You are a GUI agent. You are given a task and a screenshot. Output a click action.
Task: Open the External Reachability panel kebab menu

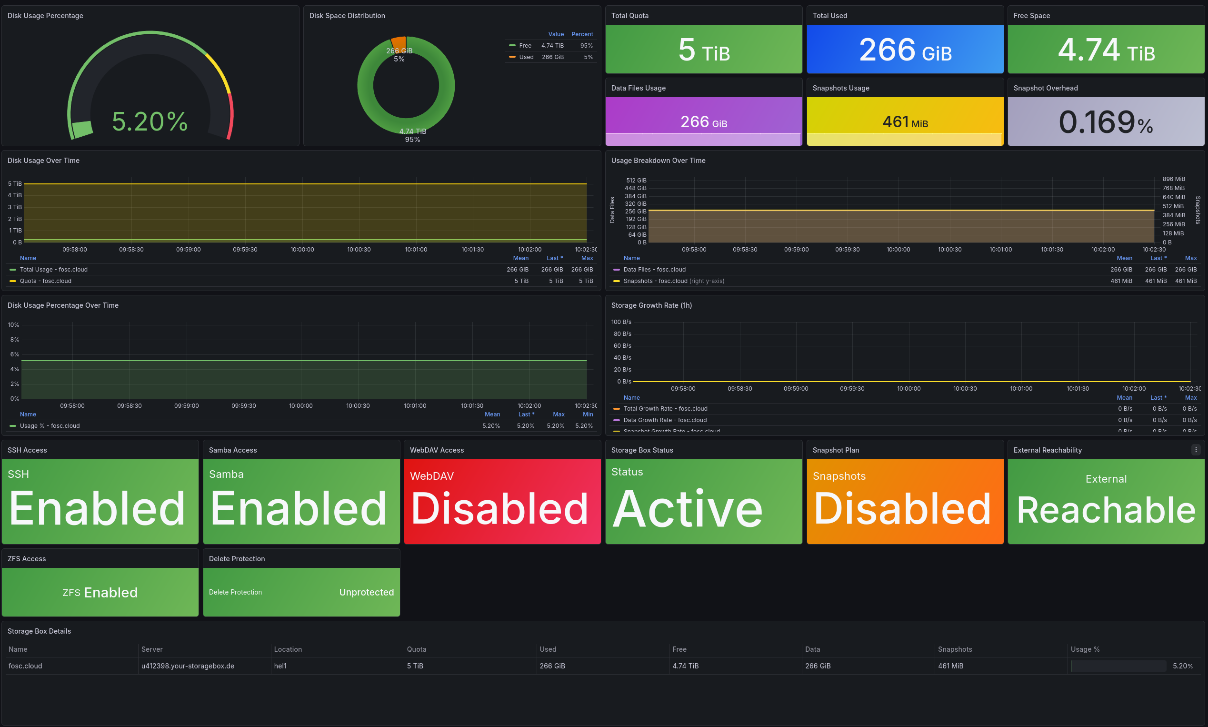[x=1196, y=449]
